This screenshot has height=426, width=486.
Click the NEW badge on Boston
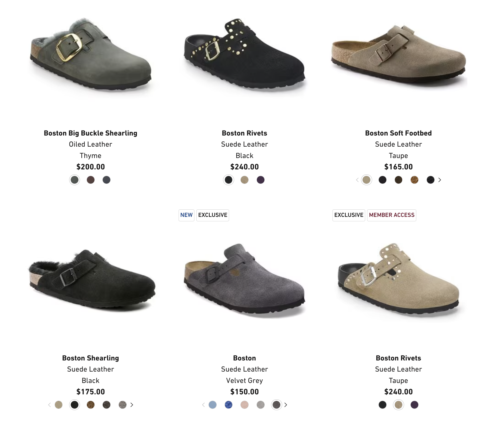pos(186,215)
